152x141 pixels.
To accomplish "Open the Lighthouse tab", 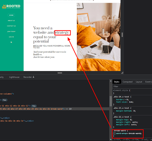I will pyautogui.click(x=14, y=77).
